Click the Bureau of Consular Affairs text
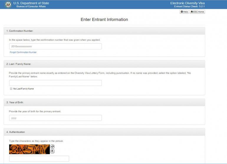This screenshot has width=227, height=164. 31,6
